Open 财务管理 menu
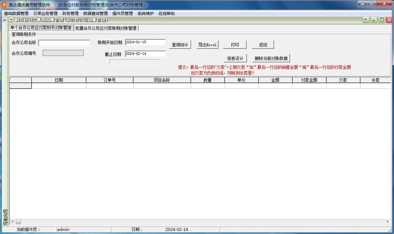394x234 pixels. click(x=70, y=13)
